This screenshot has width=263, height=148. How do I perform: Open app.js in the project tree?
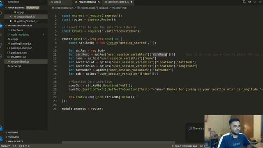pos(14,39)
